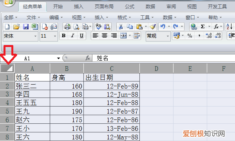The height and width of the screenshot is (141, 235).
Task: Undo the last action
Action: point(163,27)
